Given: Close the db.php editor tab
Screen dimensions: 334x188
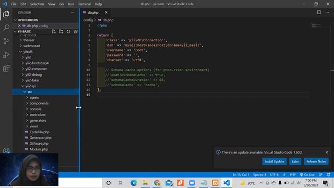Looking at the screenshot, I should (106, 13).
